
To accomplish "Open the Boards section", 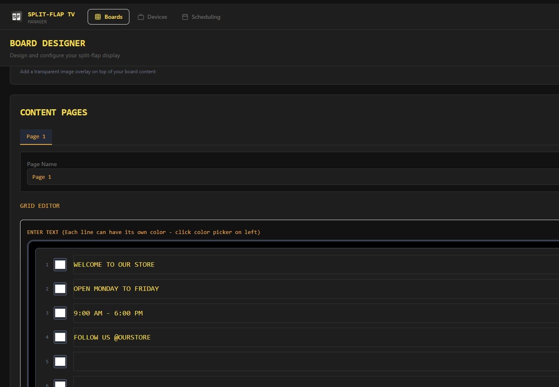I will click(109, 17).
